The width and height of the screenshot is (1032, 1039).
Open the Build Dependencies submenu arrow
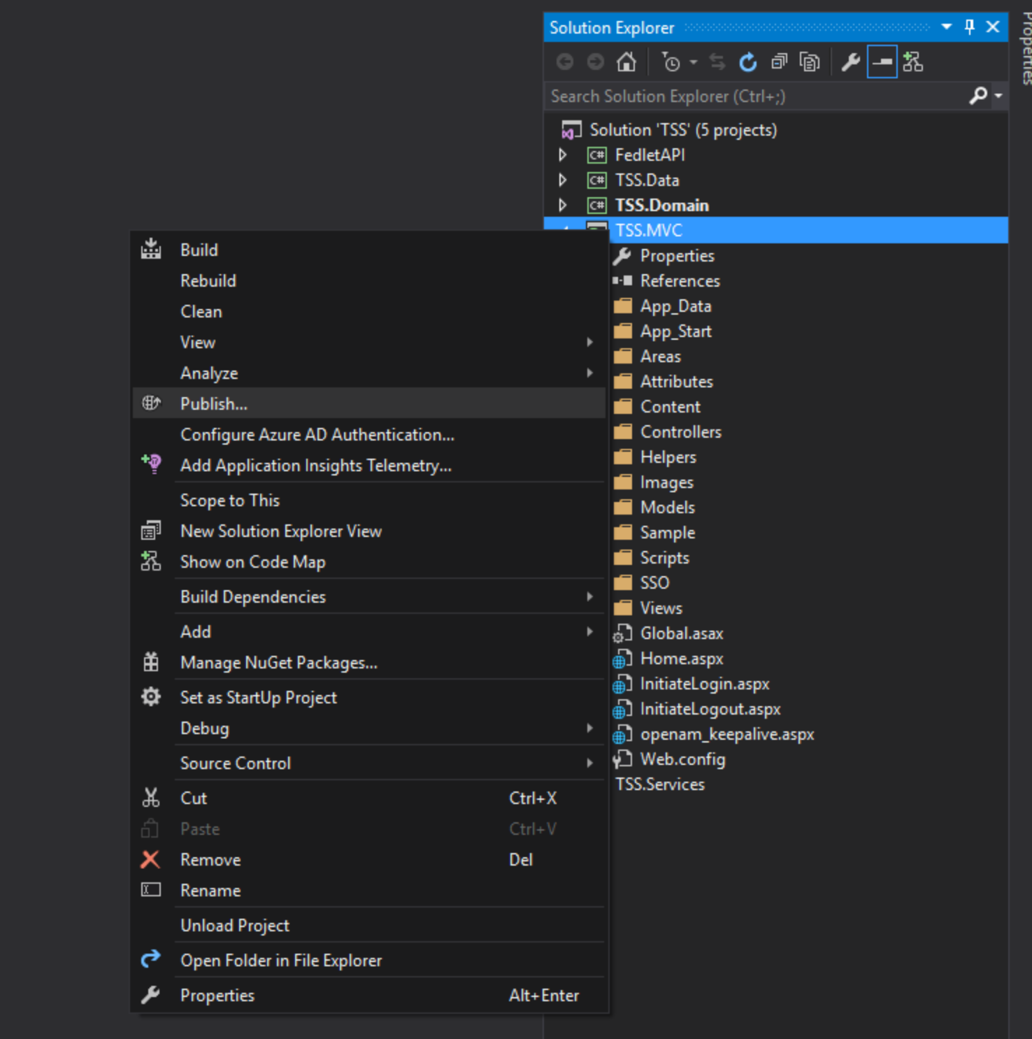pos(590,596)
